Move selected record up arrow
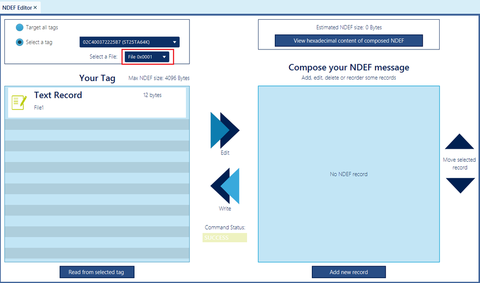Image resolution: width=480 pixels, height=283 pixels. tap(459, 141)
